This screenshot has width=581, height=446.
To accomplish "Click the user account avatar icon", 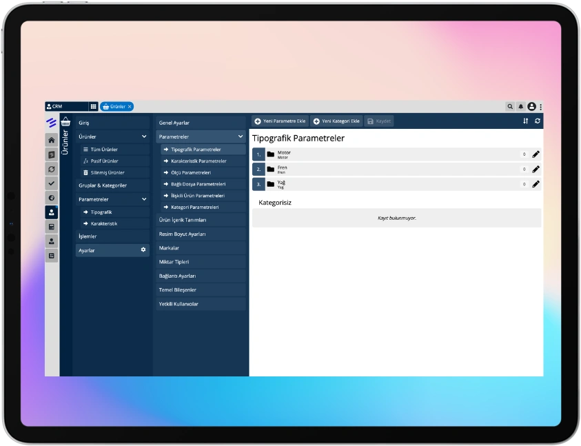I will click(x=531, y=107).
